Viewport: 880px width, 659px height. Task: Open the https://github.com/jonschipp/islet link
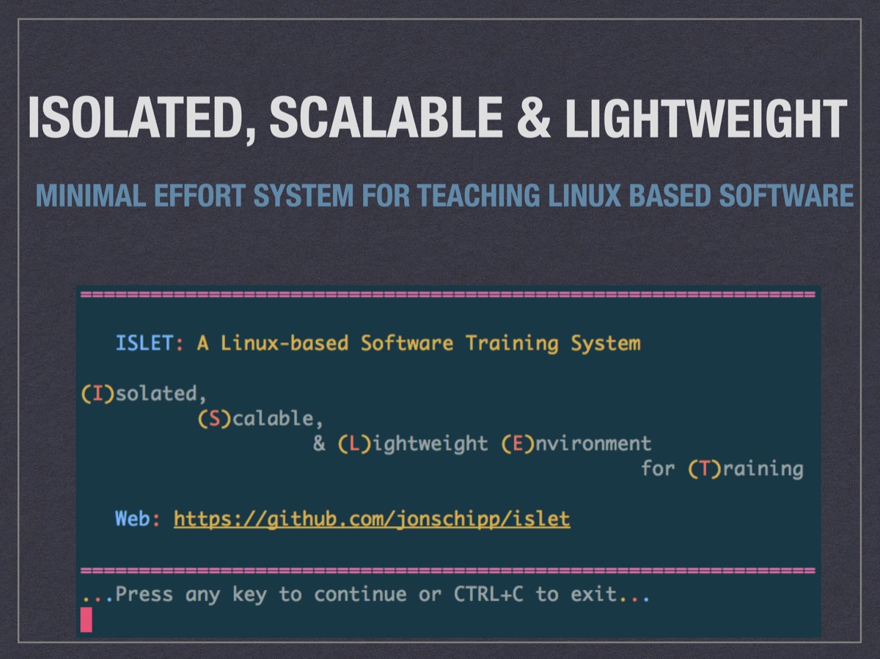[x=372, y=519]
